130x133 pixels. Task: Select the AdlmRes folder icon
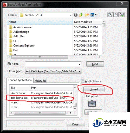tap(11, 36)
